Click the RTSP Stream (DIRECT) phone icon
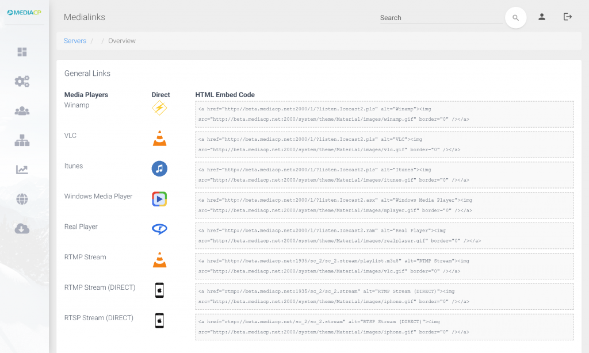This screenshot has height=353, width=589. 159,320
